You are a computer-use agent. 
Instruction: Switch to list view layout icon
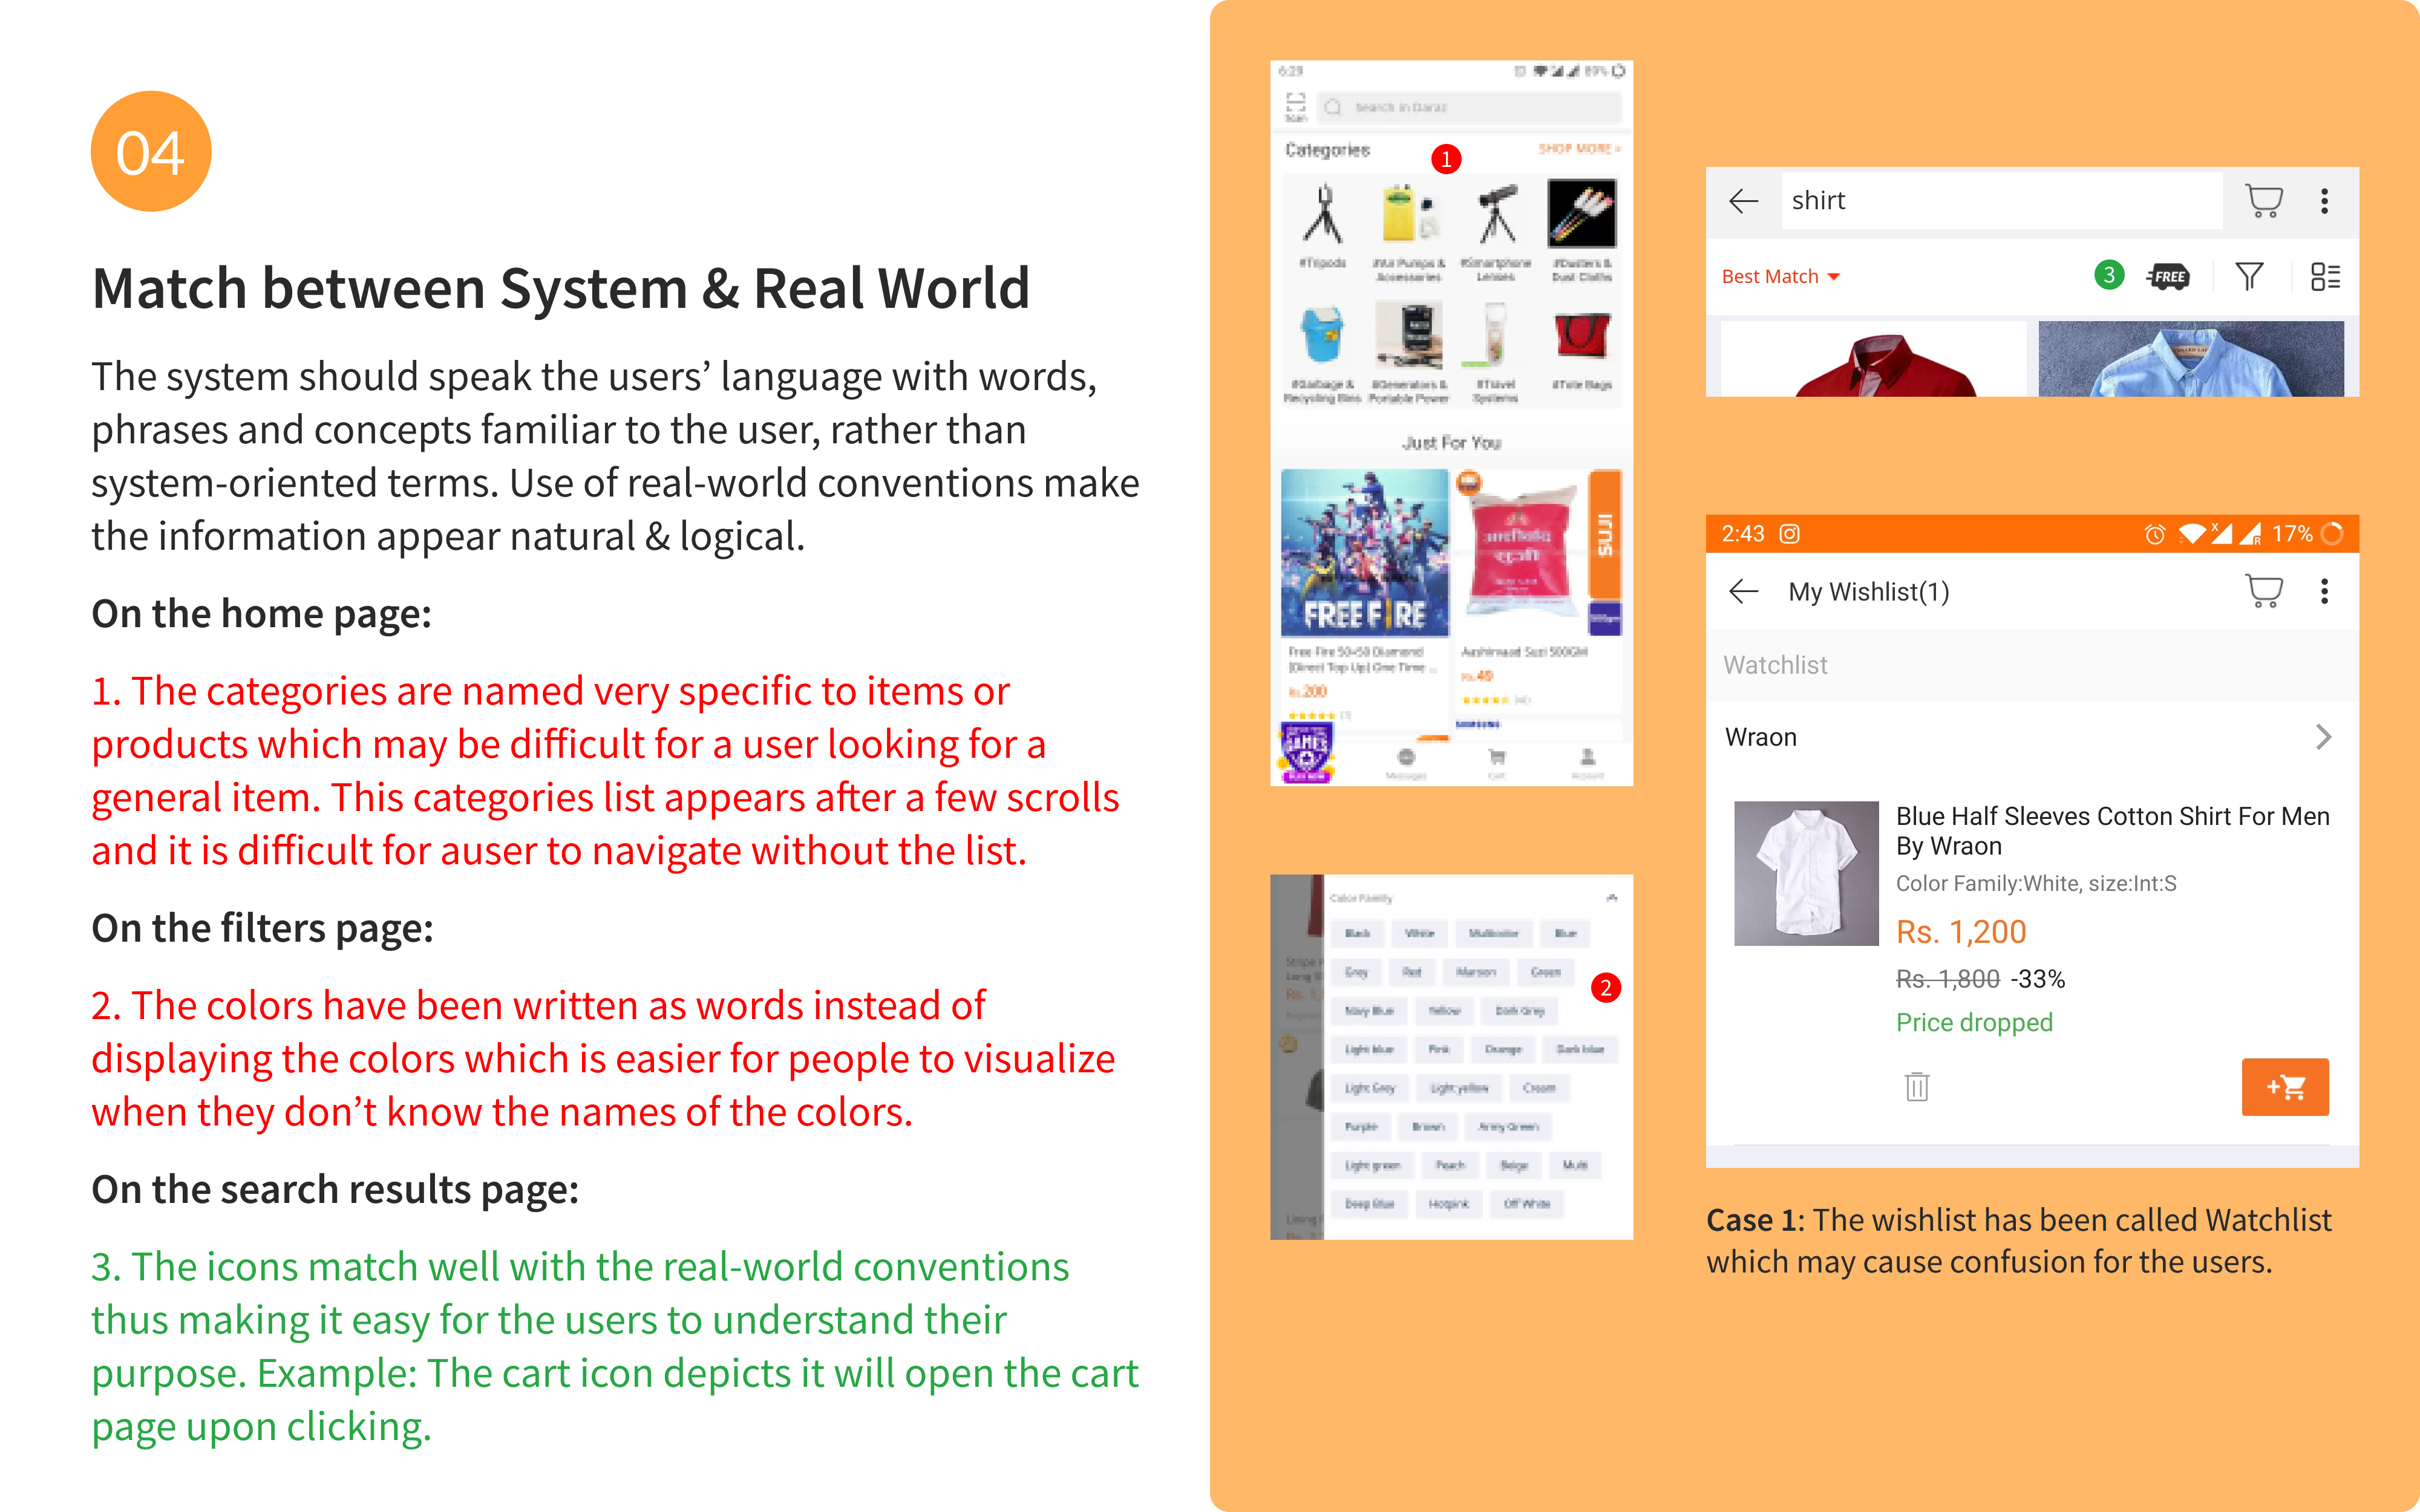2325,276
